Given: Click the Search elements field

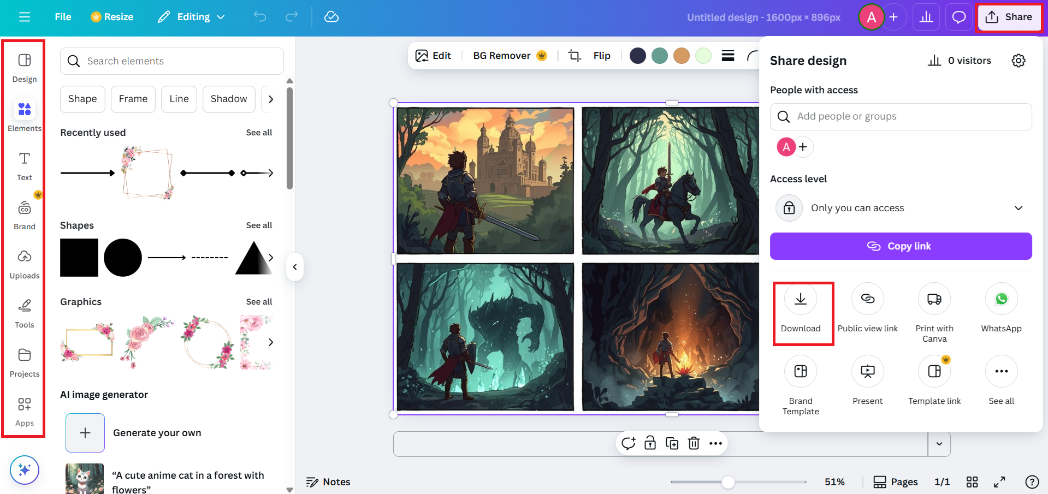Looking at the screenshot, I should click(x=171, y=61).
